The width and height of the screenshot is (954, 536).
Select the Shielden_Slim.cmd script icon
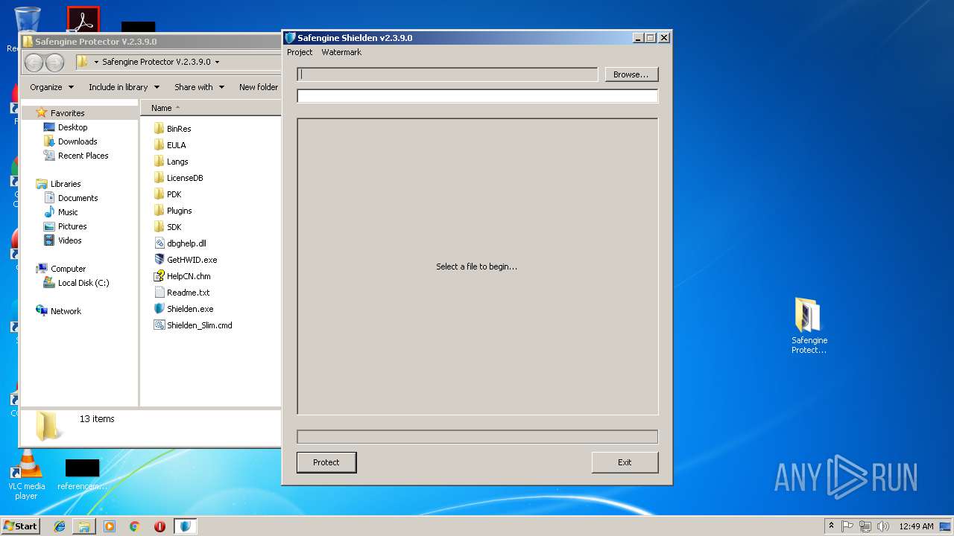(x=159, y=325)
